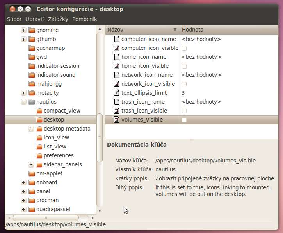Click the gthumb folder icon
The image size is (283, 233).
(x=32, y=39)
